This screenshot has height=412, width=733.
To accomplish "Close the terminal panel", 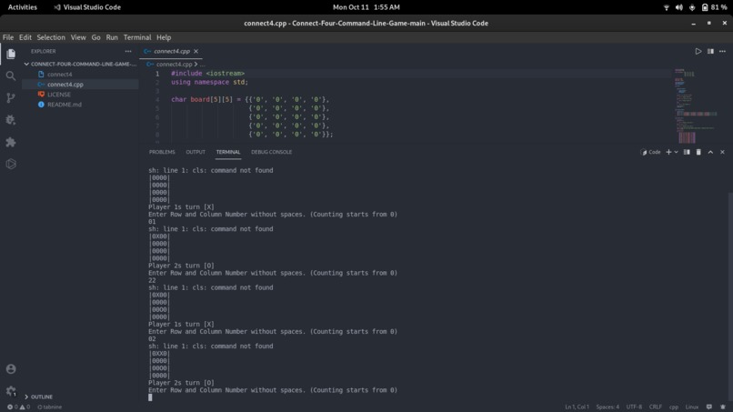I will pos(722,152).
